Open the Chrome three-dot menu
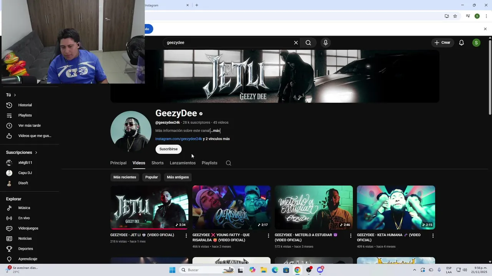Image resolution: width=492 pixels, height=276 pixels. (486, 16)
